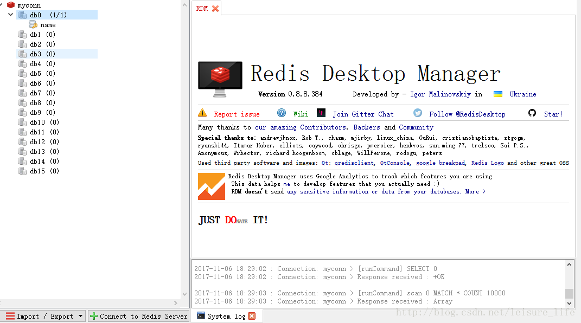Click Connect to Redis Server button
Image resolution: width=581 pixels, height=323 pixels.
click(x=138, y=316)
